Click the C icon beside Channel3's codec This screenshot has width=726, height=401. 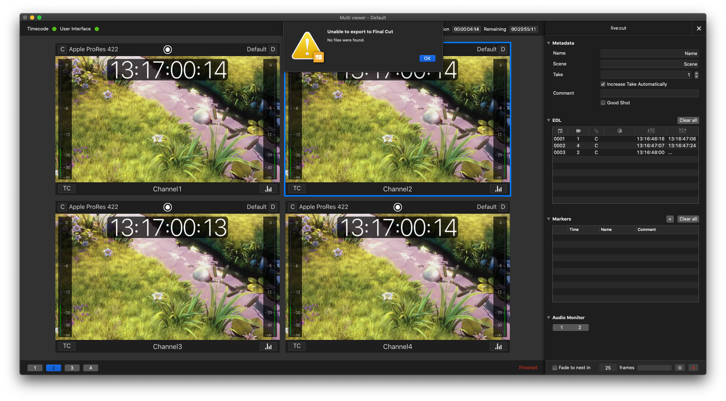pos(63,207)
